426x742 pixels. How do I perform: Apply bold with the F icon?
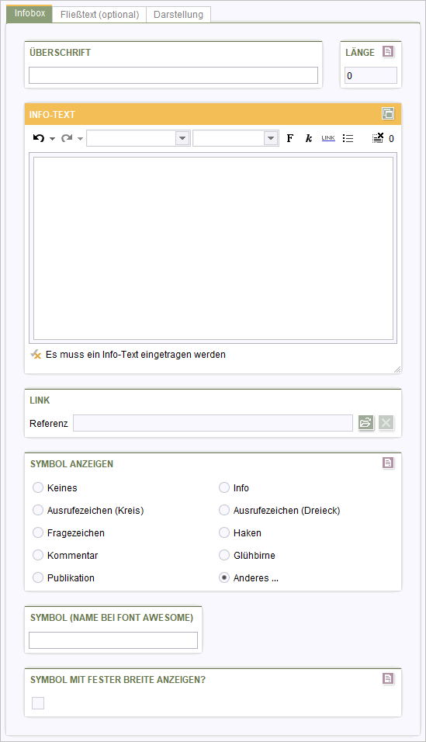point(290,138)
